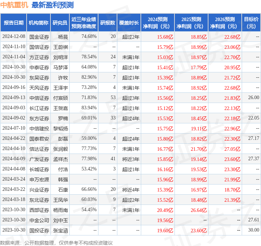Click target price 22.05
Screen dimensions: 261x246
(254, 118)
